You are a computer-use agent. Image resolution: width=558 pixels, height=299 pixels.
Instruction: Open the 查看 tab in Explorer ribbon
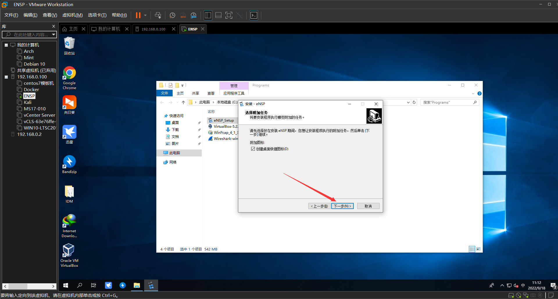211,93
